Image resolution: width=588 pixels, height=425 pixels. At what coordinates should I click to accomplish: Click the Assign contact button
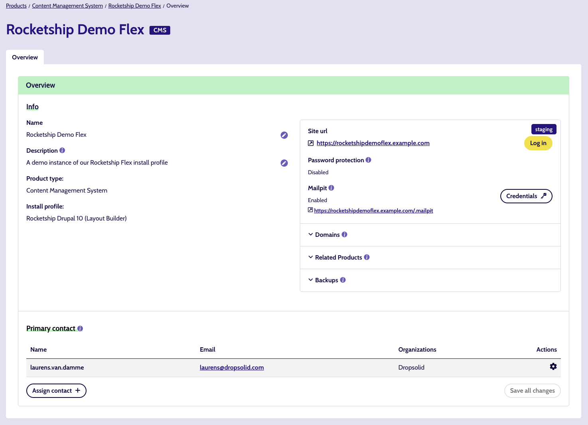tap(56, 391)
